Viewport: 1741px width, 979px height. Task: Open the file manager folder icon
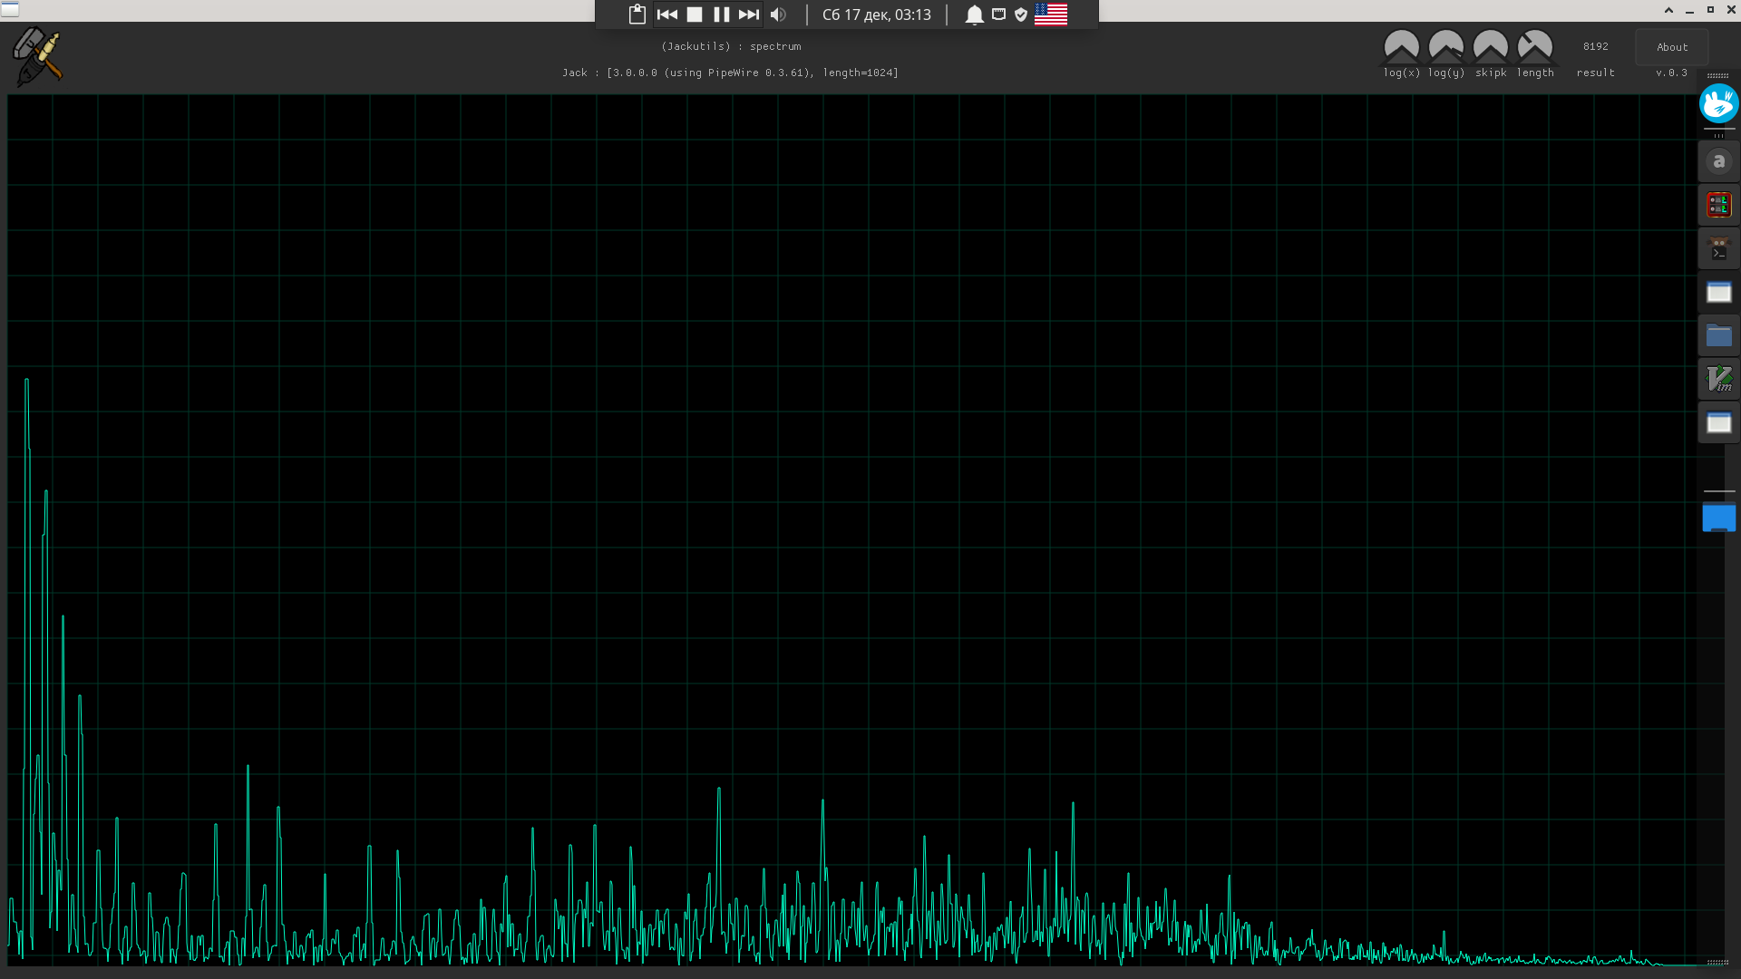(1718, 336)
